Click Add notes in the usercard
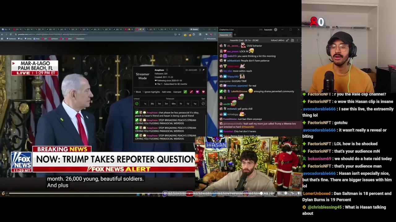The image size is (396, 222). coord(166,92)
